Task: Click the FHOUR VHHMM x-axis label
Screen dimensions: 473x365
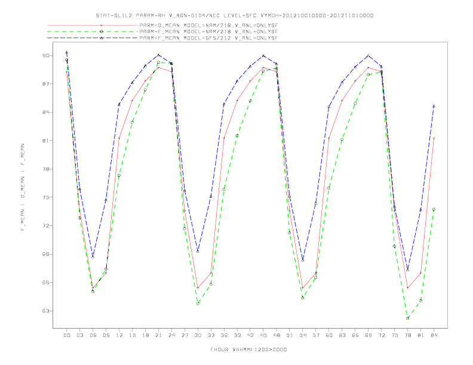Action: click(x=248, y=349)
